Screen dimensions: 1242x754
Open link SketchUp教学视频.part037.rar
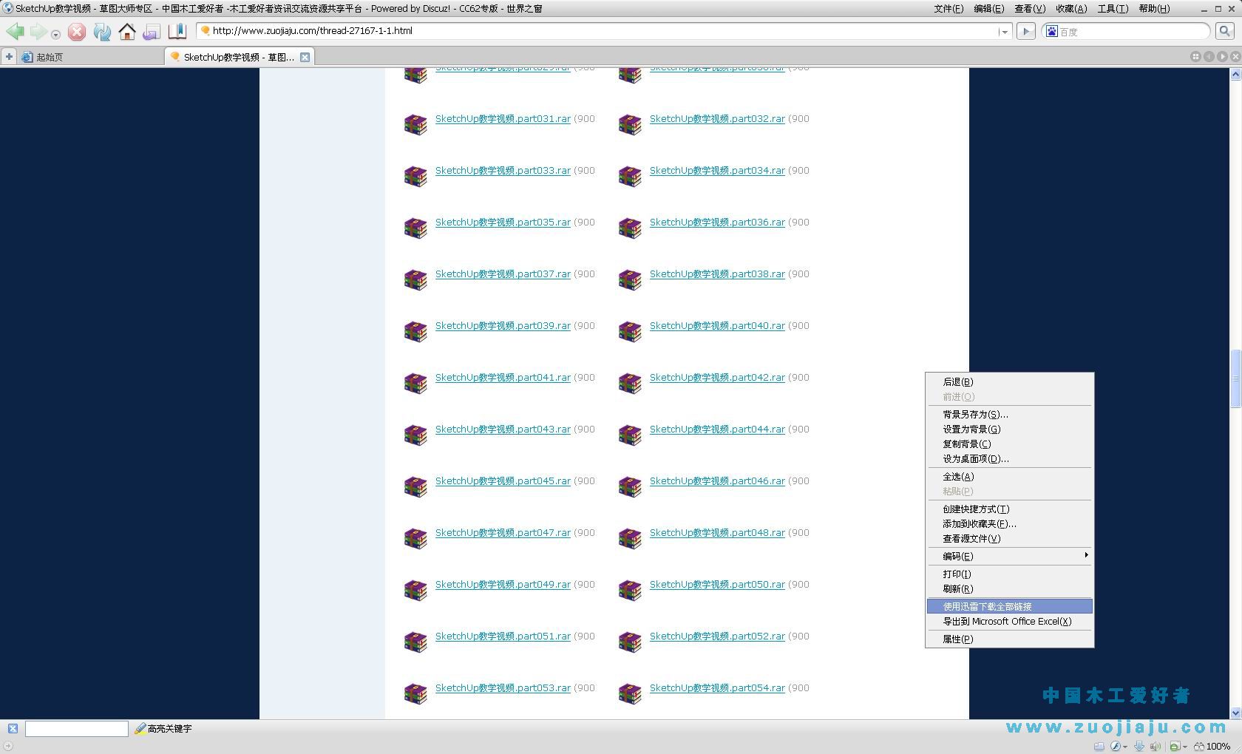pos(503,274)
